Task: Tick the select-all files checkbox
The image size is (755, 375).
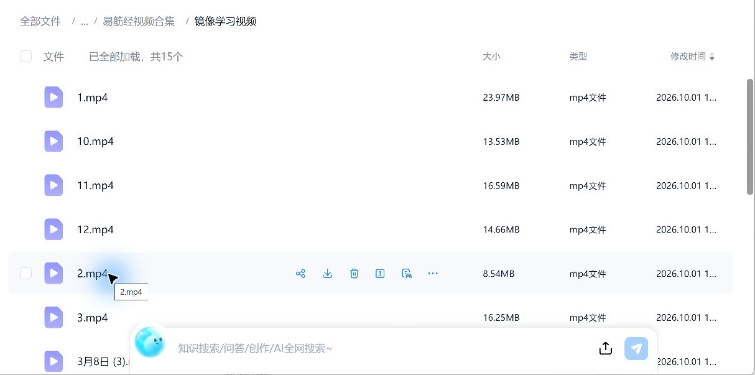Action: click(x=25, y=57)
